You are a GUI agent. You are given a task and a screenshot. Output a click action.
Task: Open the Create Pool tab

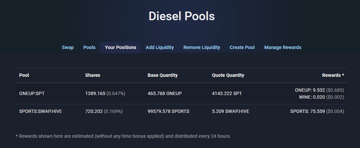(x=242, y=47)
